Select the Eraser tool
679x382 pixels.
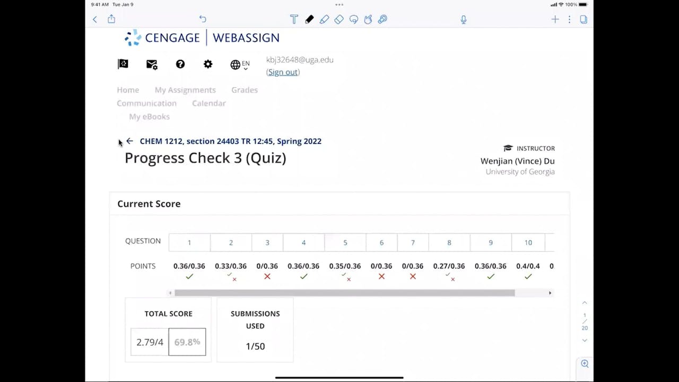pyautogui.click(x=339, y=20)
